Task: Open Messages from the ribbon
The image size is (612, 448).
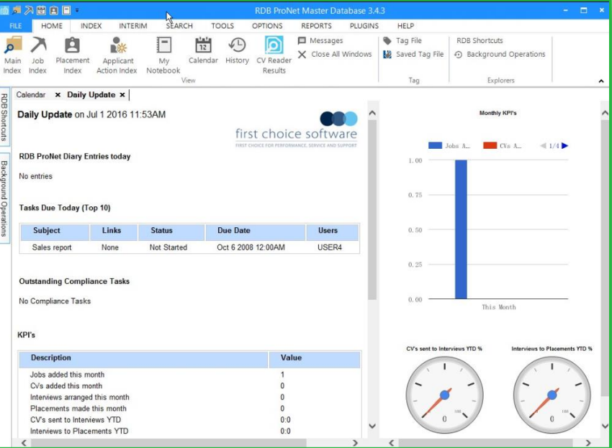Action: click(x=320, y=40)
